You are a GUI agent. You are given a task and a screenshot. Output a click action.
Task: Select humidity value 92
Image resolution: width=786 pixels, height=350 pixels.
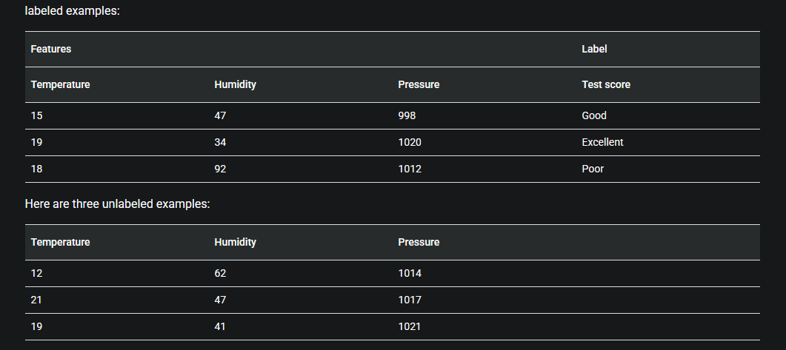tap(301, 169)
